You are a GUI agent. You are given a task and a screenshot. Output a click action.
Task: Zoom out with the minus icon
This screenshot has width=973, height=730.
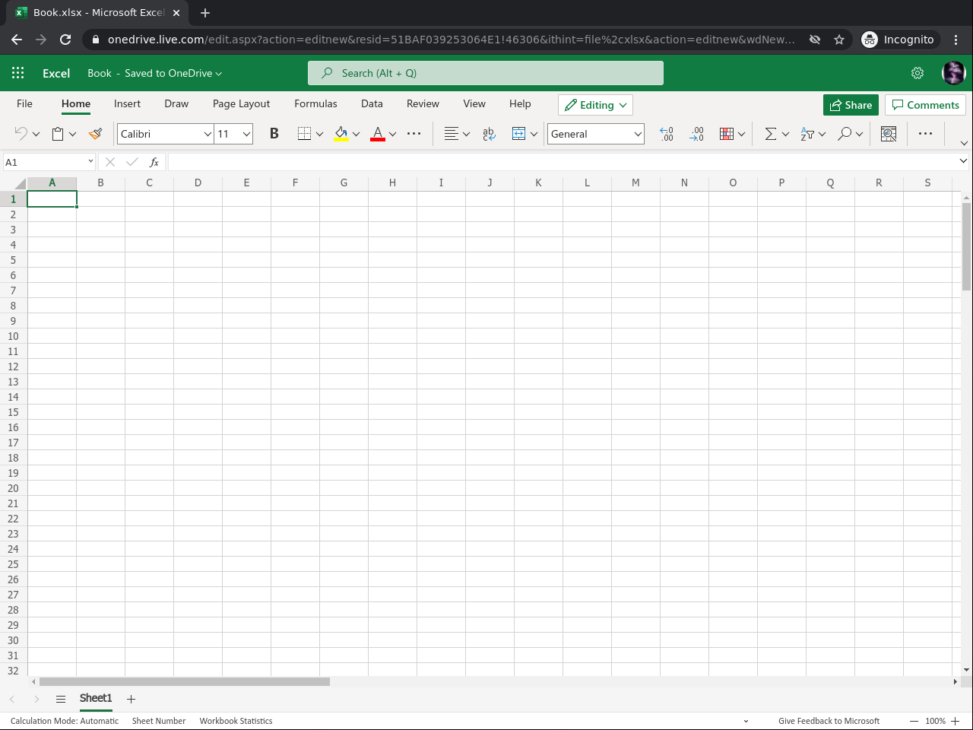coord(914,721)
